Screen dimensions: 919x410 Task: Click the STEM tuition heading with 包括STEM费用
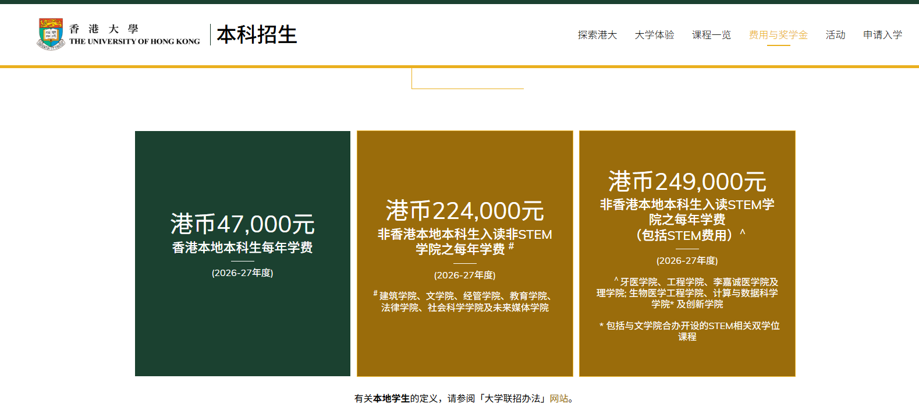click(687, 220)
